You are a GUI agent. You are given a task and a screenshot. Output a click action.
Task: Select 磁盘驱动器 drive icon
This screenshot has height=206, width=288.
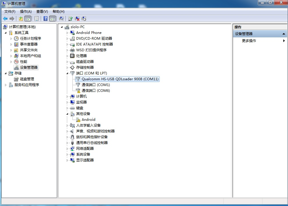click(x=72, y=62)
